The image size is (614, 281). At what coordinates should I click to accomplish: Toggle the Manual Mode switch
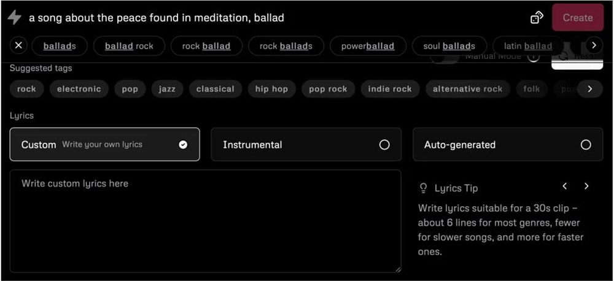point(445,58)
